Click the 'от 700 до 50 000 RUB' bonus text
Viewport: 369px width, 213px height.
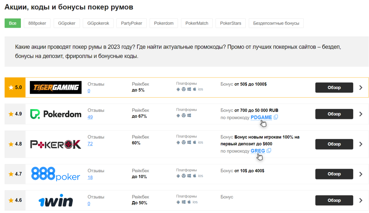click(256, 110)
